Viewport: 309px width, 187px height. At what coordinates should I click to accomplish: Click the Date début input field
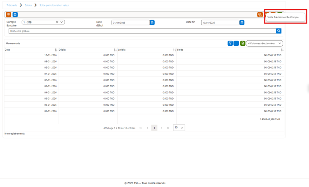tap(130, 22)
